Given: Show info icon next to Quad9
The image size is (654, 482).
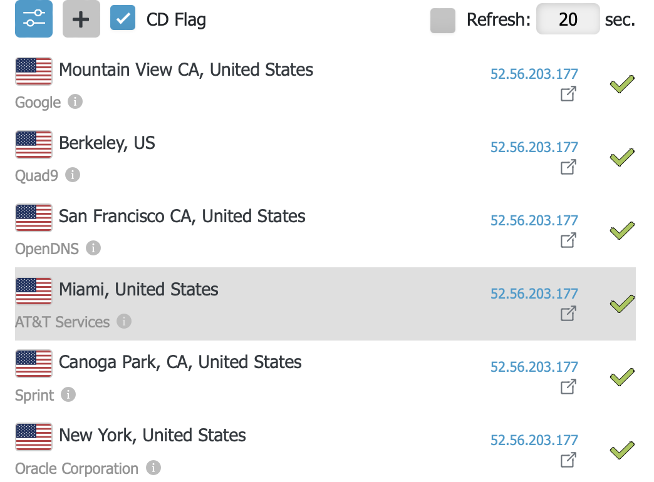Looking at the screenshot, I should [x=73, y=175].
